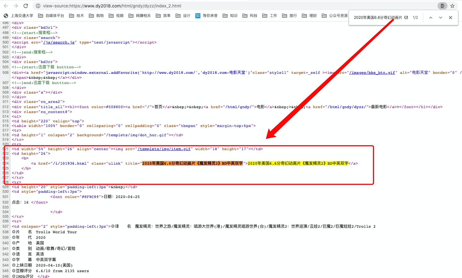This screenshot has width=462, height=278.
Task: Follow the /js/search.js source link
Action: tap(59, 42)
